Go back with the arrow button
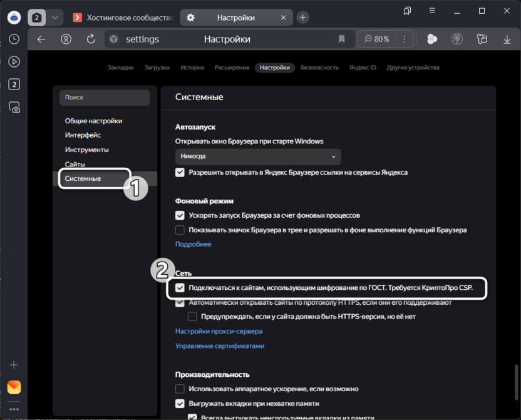 point(41,39)
